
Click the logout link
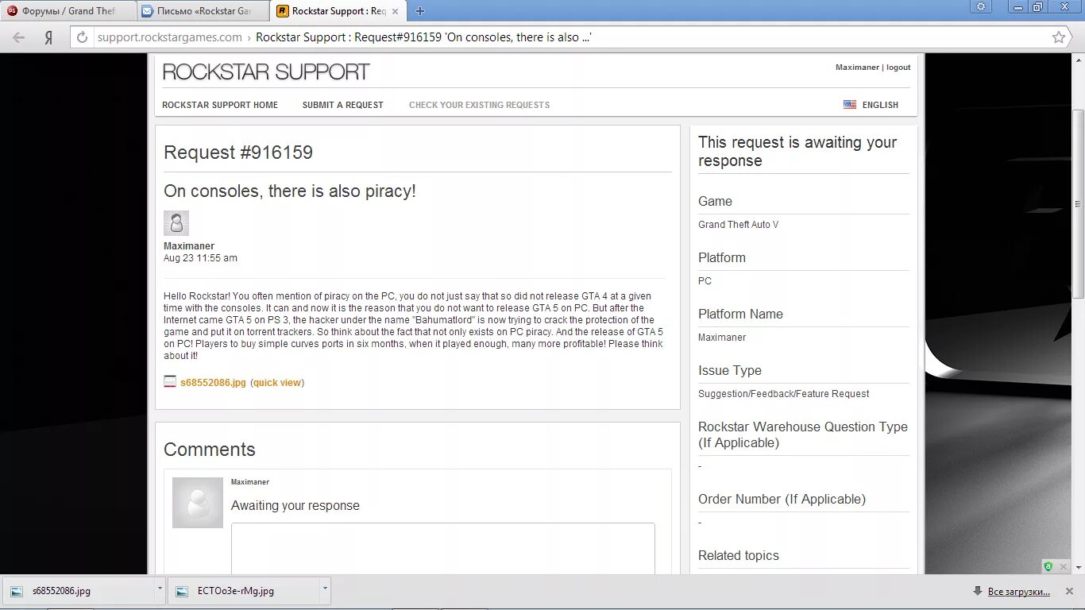(898, 68)
